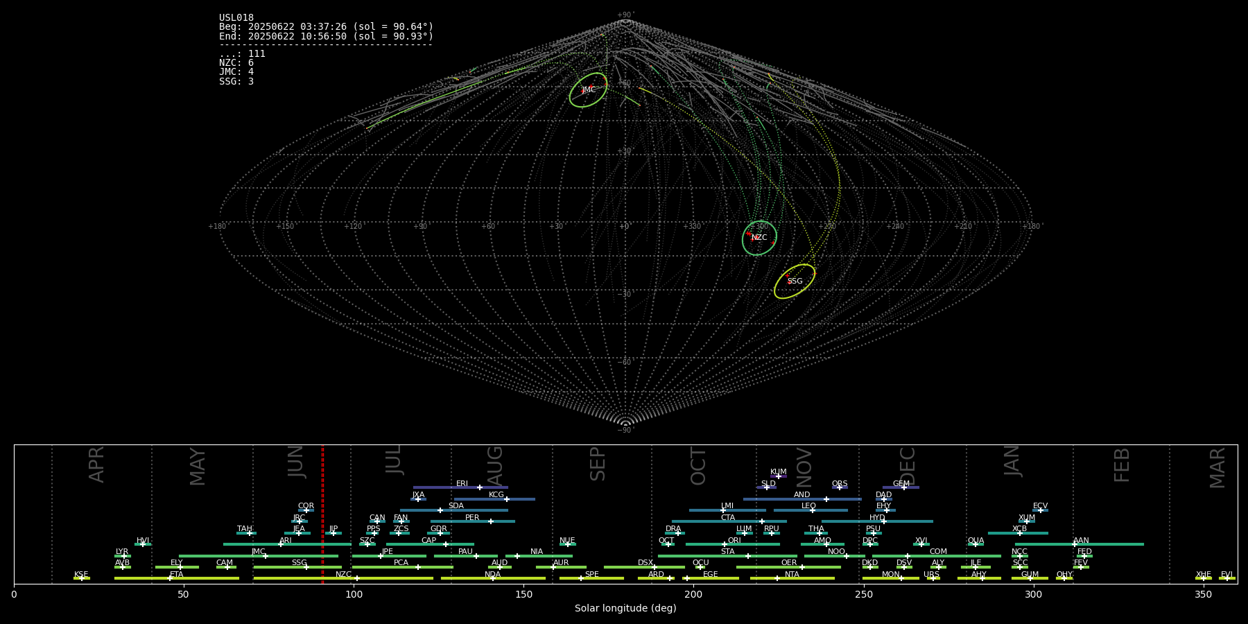Click the COM shower label in the timeline
The height and width of the screenshot is (624, 1248).
point(938,552)
